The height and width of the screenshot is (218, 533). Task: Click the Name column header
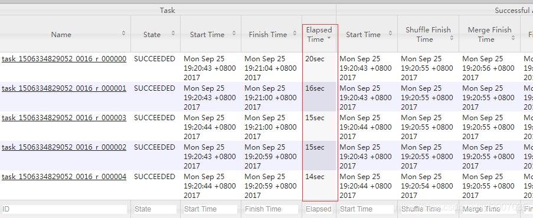click(66, 34)
